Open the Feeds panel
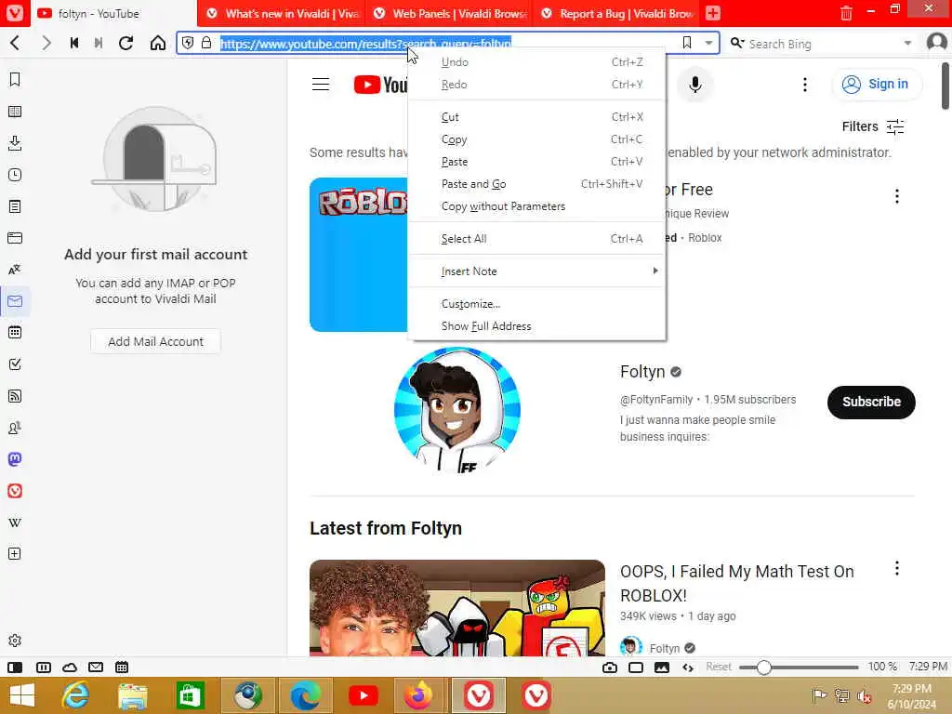The image size is (952, 714). click(x=15, y=396)
